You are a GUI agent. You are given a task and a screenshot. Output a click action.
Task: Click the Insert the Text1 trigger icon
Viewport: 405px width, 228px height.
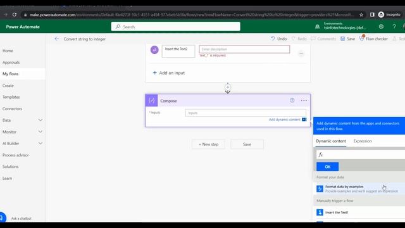320,213
